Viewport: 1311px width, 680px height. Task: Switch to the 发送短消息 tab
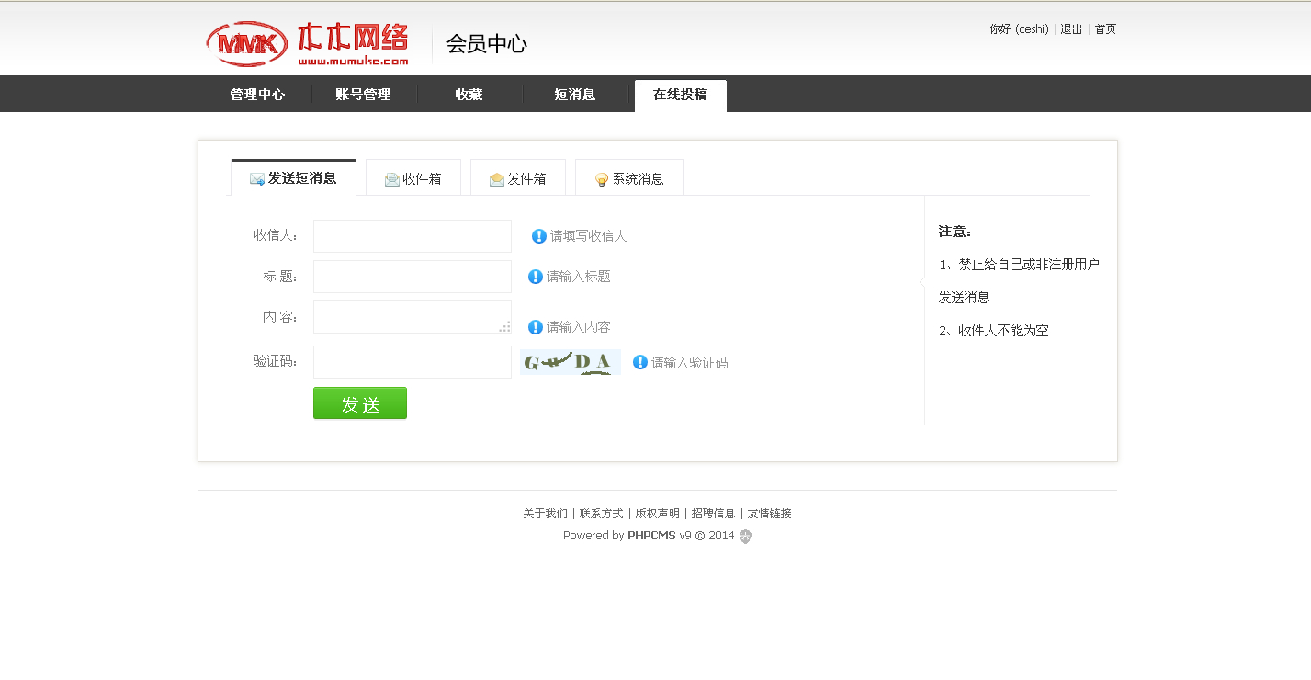click(x=293, y=178)
